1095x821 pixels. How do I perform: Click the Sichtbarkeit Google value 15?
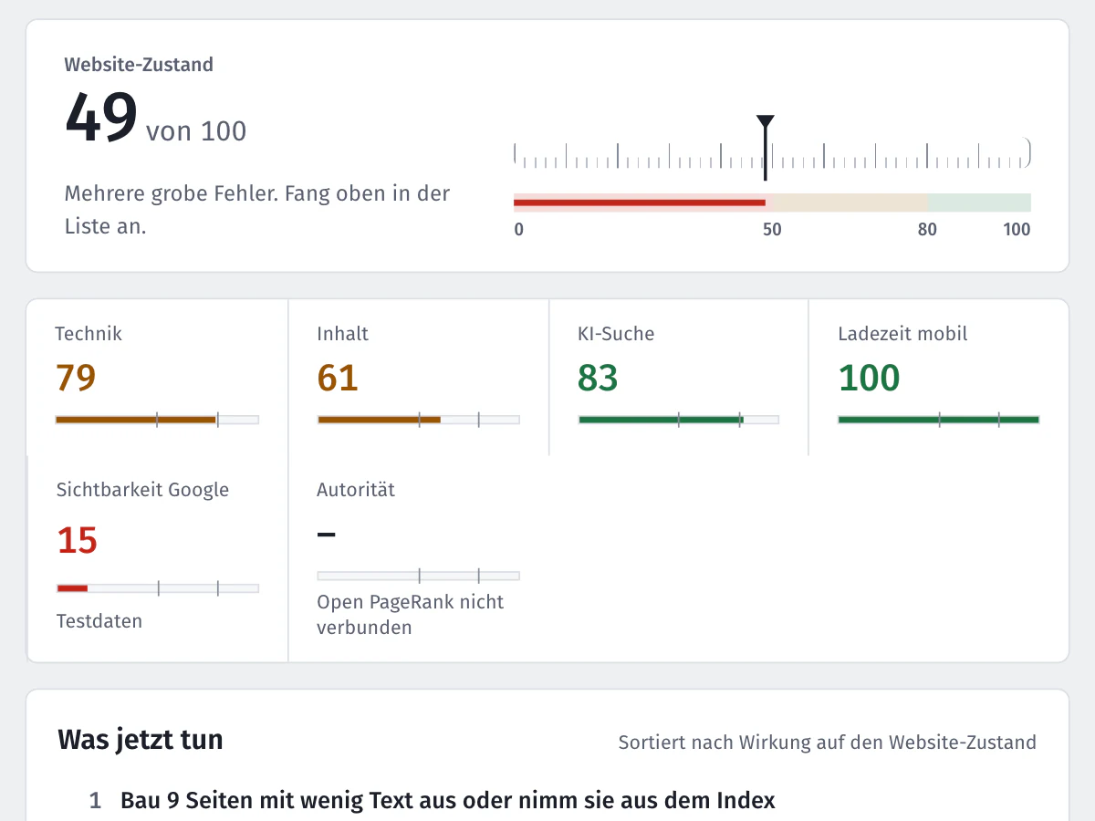(x=77, y=540)
